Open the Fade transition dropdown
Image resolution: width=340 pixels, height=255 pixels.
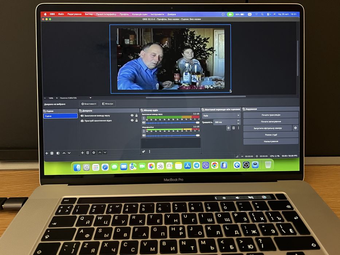(221, 115)
